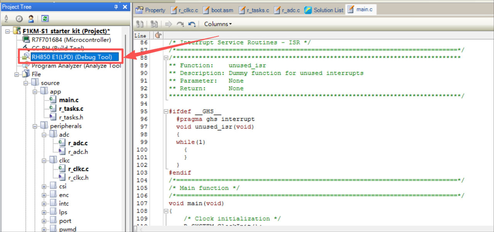
Task: Click the first binoculars find icon in editor toolbar
Action: pos(140,24)
